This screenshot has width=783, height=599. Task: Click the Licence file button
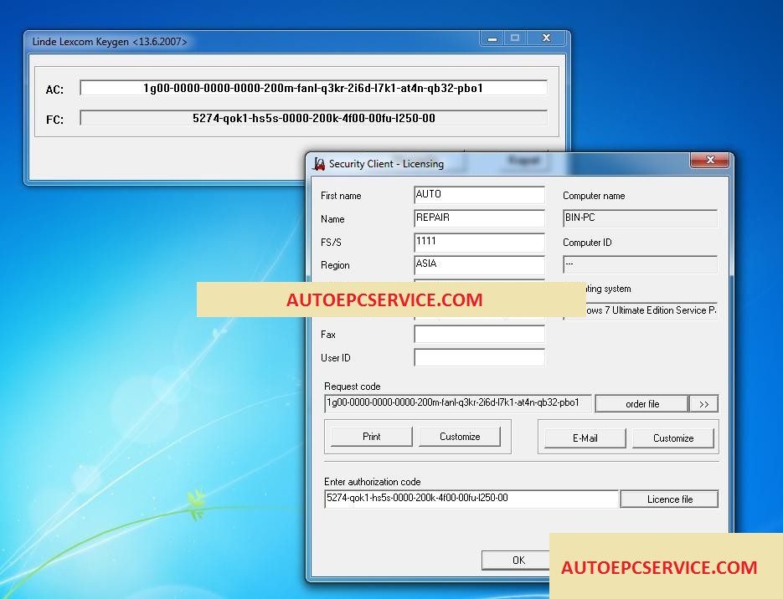[669, 499]
